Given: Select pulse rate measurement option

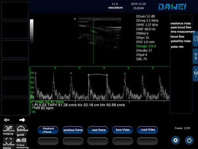Looking at the screenshot, I should [177, 47].
